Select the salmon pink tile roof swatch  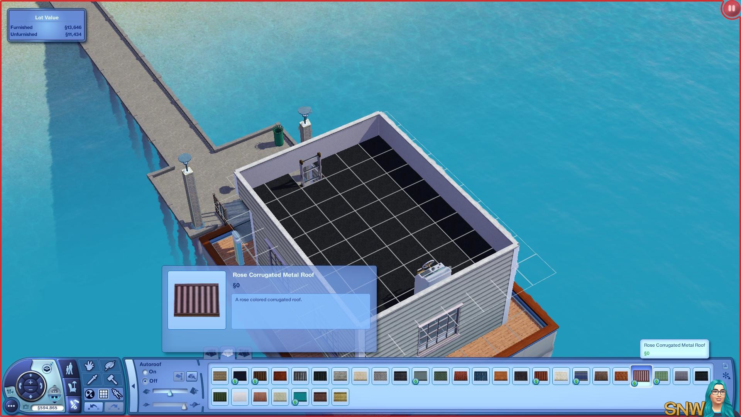tap(260, 397)
